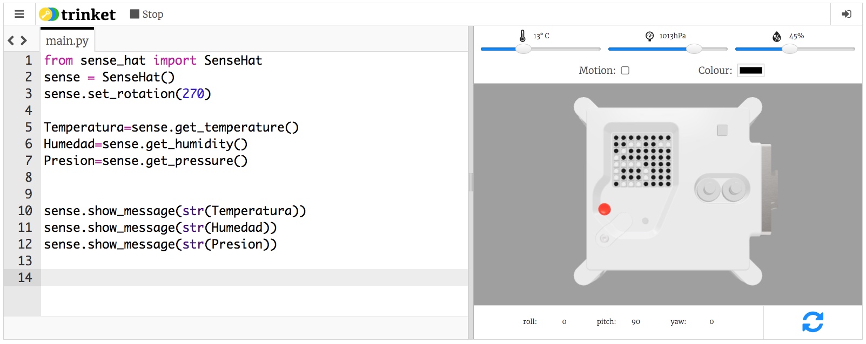Click the humidity slider handle

tap(790, 49)
